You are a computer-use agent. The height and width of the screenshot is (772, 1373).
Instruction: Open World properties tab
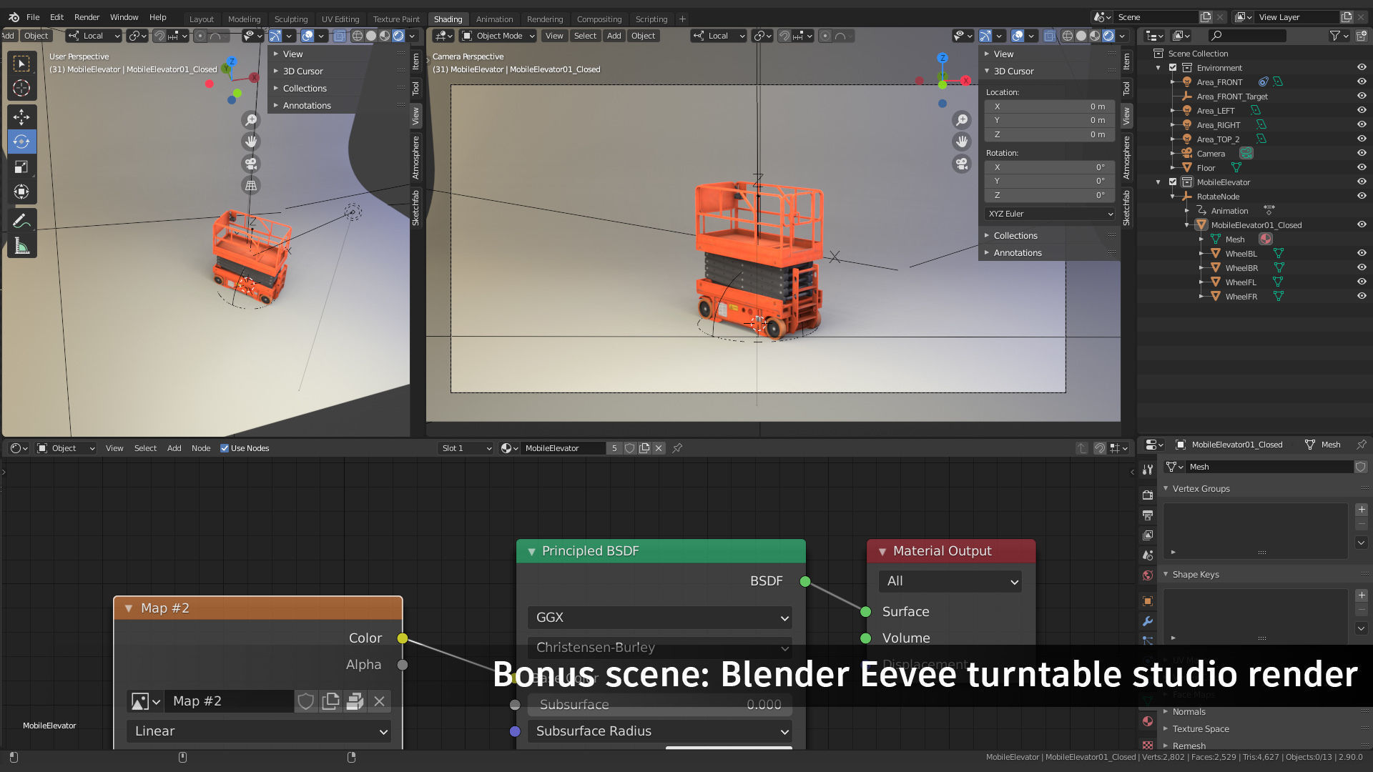pyautogui.click(x=1148, y=575)
